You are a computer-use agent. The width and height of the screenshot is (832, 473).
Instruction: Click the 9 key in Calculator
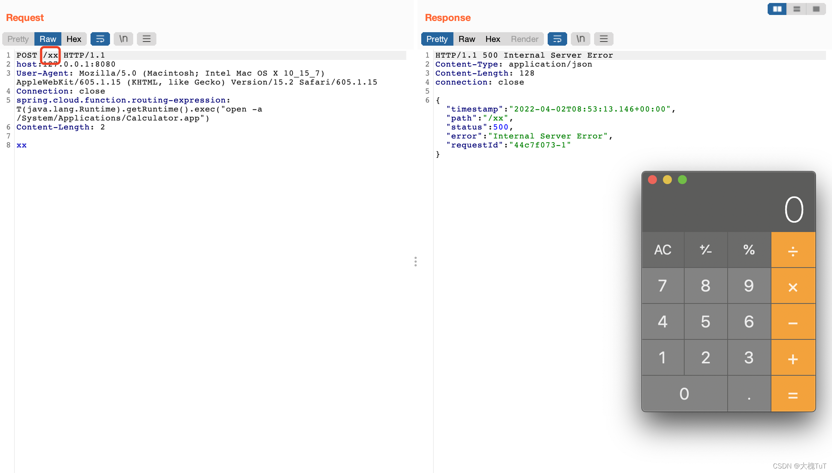(x=749, y=286)
